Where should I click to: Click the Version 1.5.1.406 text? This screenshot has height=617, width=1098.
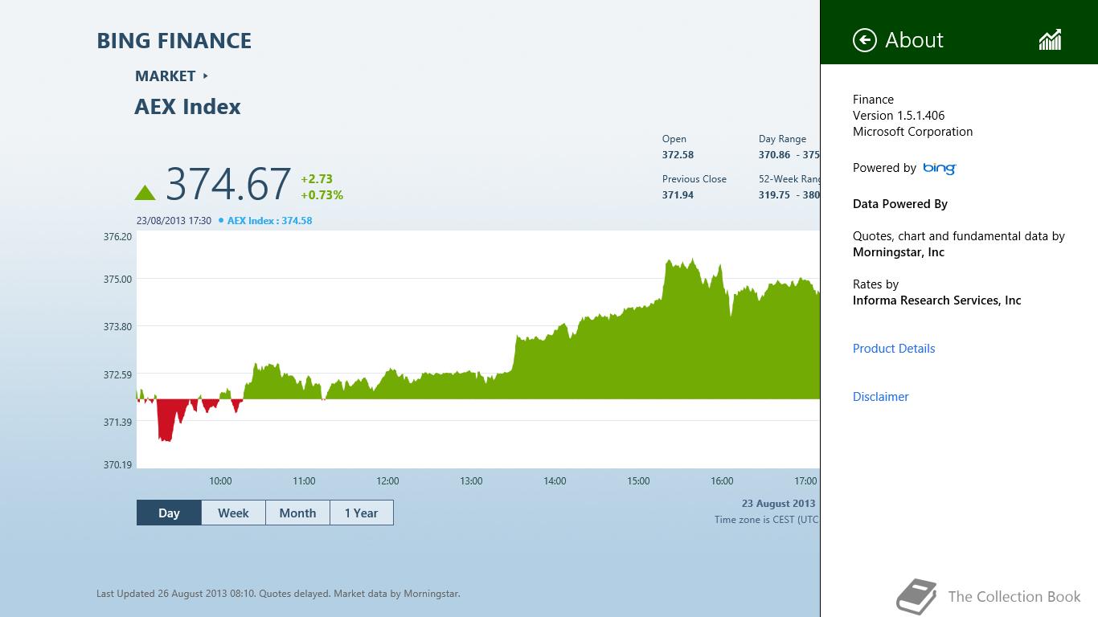(x=899, y=116)
